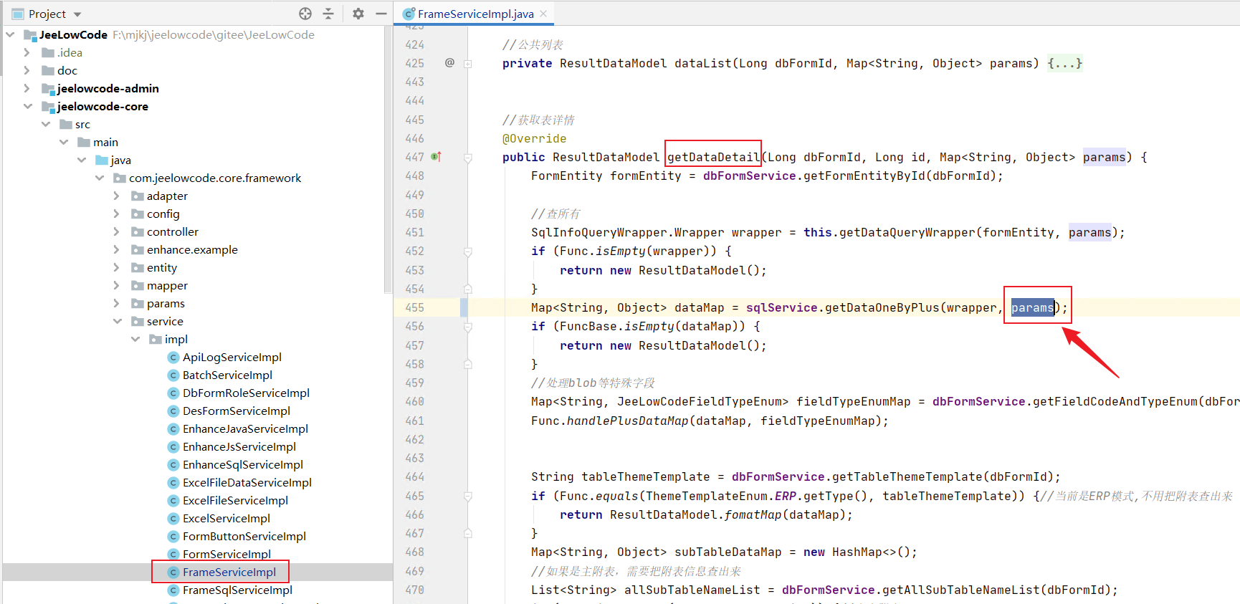Select FrameSqlServiceImpl class icon in tree
This screenshot has height=604, width=1240.
[x=173, y=590]
